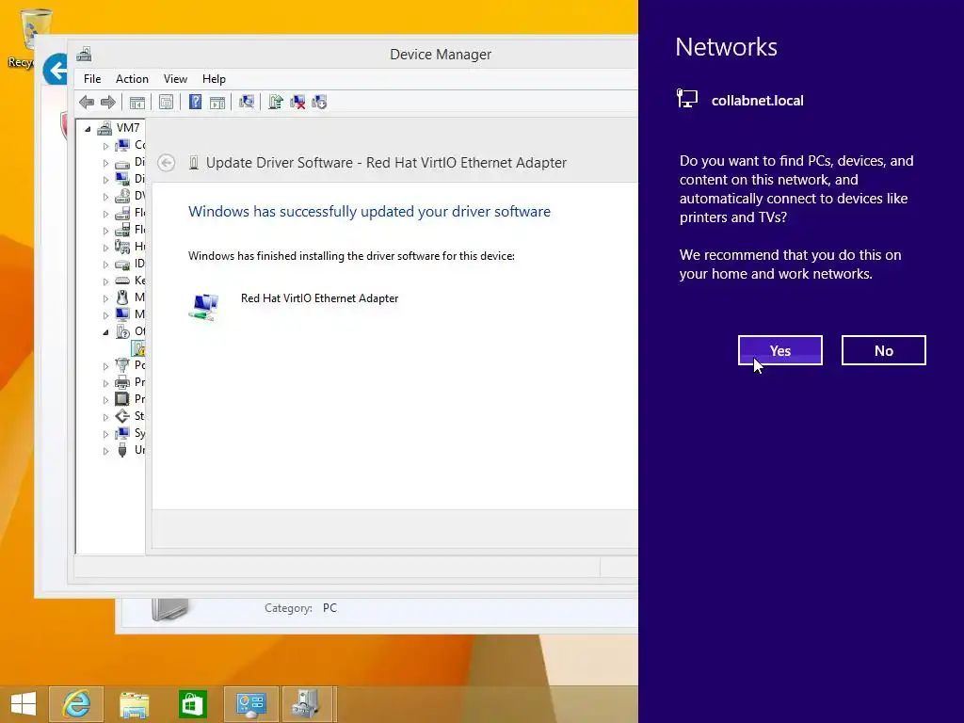Click the DVD drive category icon
The height and width of the screenshot is (723, 964).
(x=122, y=196)
